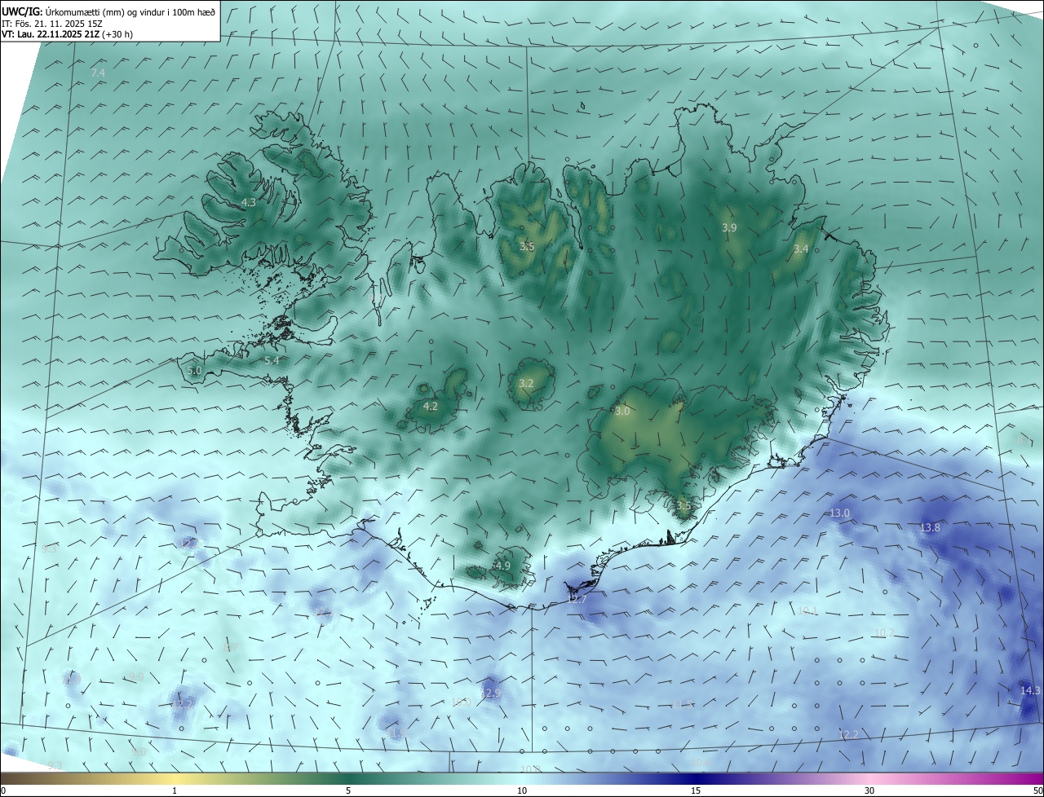The width and height of the screenshot is (1044, 797).
Task: Click the 3.0 value label over the large glacier
Action: click(622, 412)
